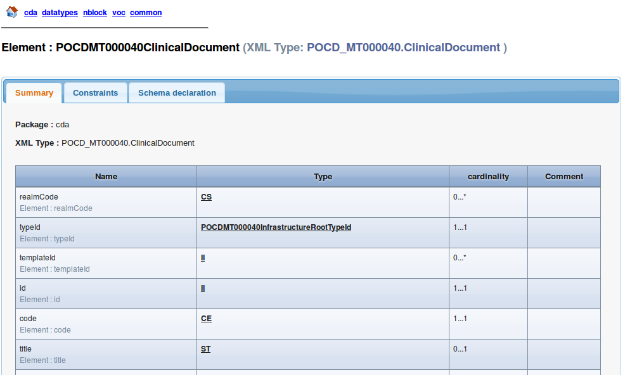Screen dimensions: 625x375
Task: Open the CE type link for code
Action: (x=206, y=319)
